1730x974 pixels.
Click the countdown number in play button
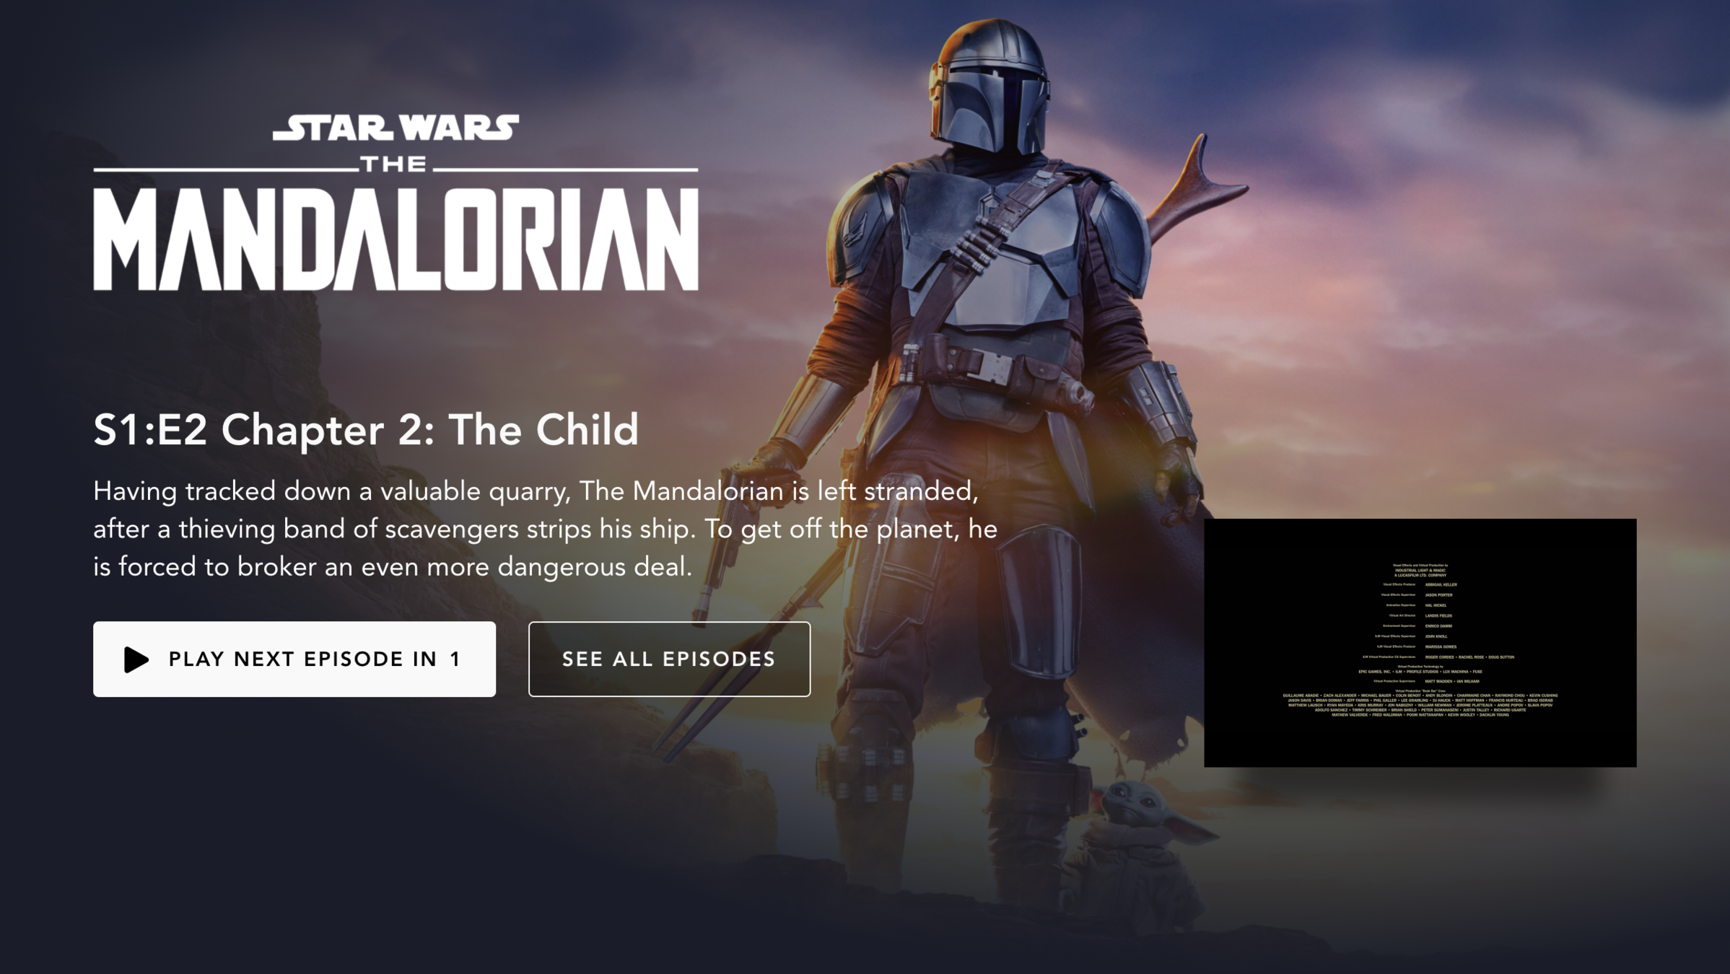pyautogui.click(x=455, y=659)
